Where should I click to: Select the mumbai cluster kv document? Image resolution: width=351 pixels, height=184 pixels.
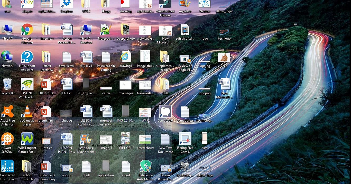pyautogui.click(x=106, y=111)
